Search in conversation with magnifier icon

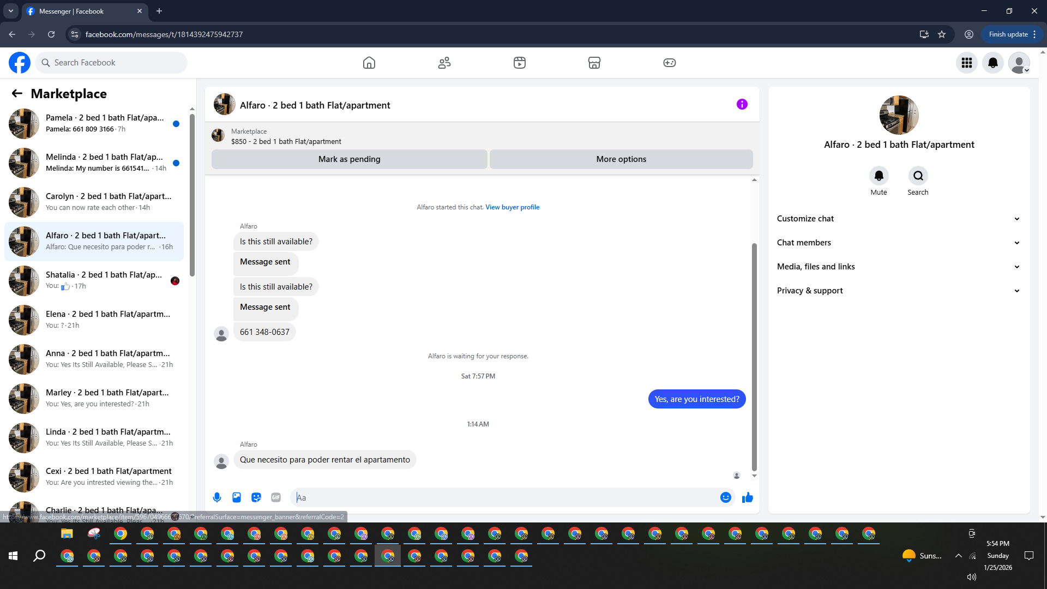[918, 176]
